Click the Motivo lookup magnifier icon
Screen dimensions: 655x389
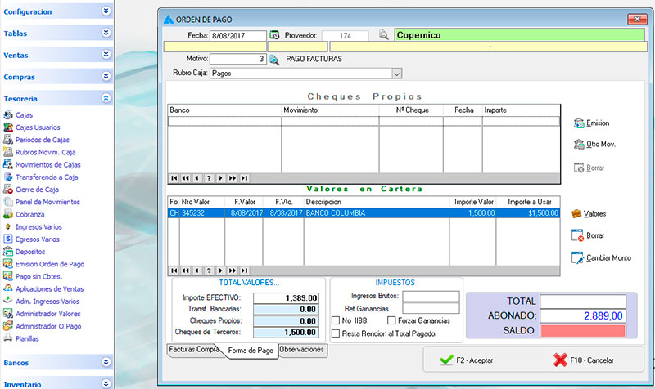tap(274, 60)
